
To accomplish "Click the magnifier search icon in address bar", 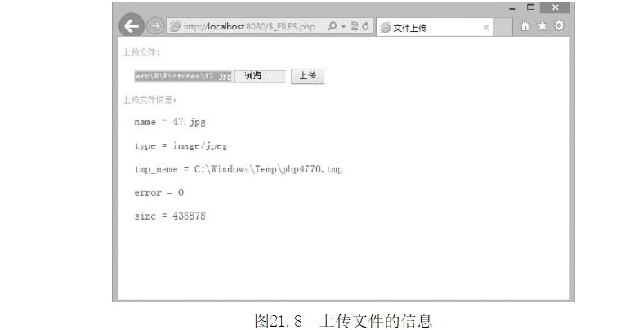I will tap(333, 26).
